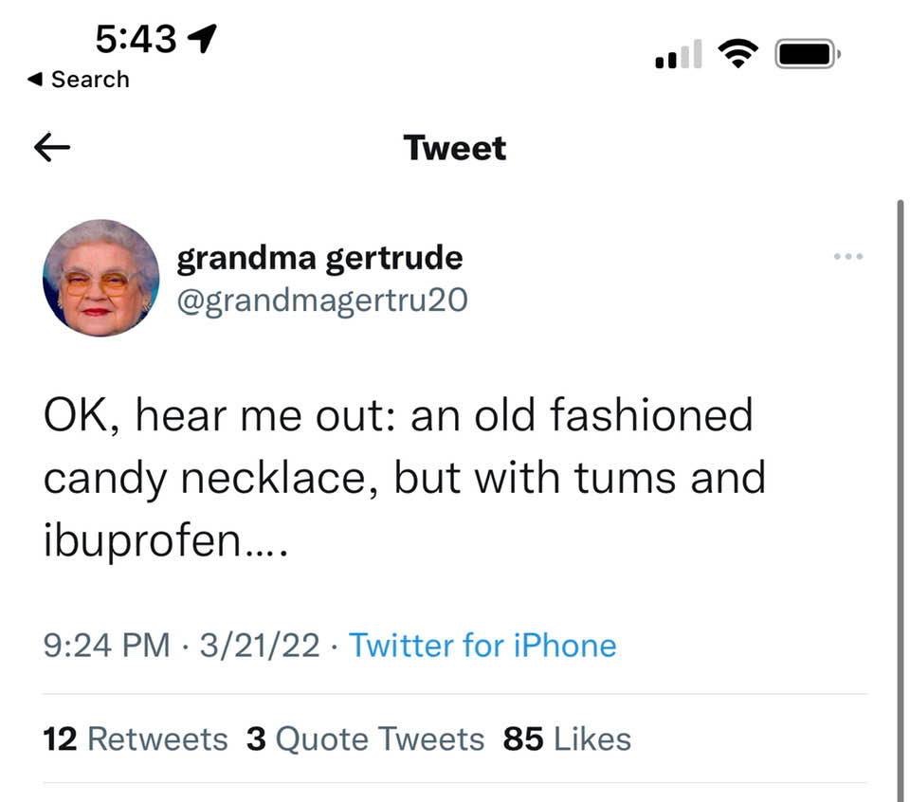Tap the status bar clock showing 5:43
910x802 pixels.
(136, 38)
